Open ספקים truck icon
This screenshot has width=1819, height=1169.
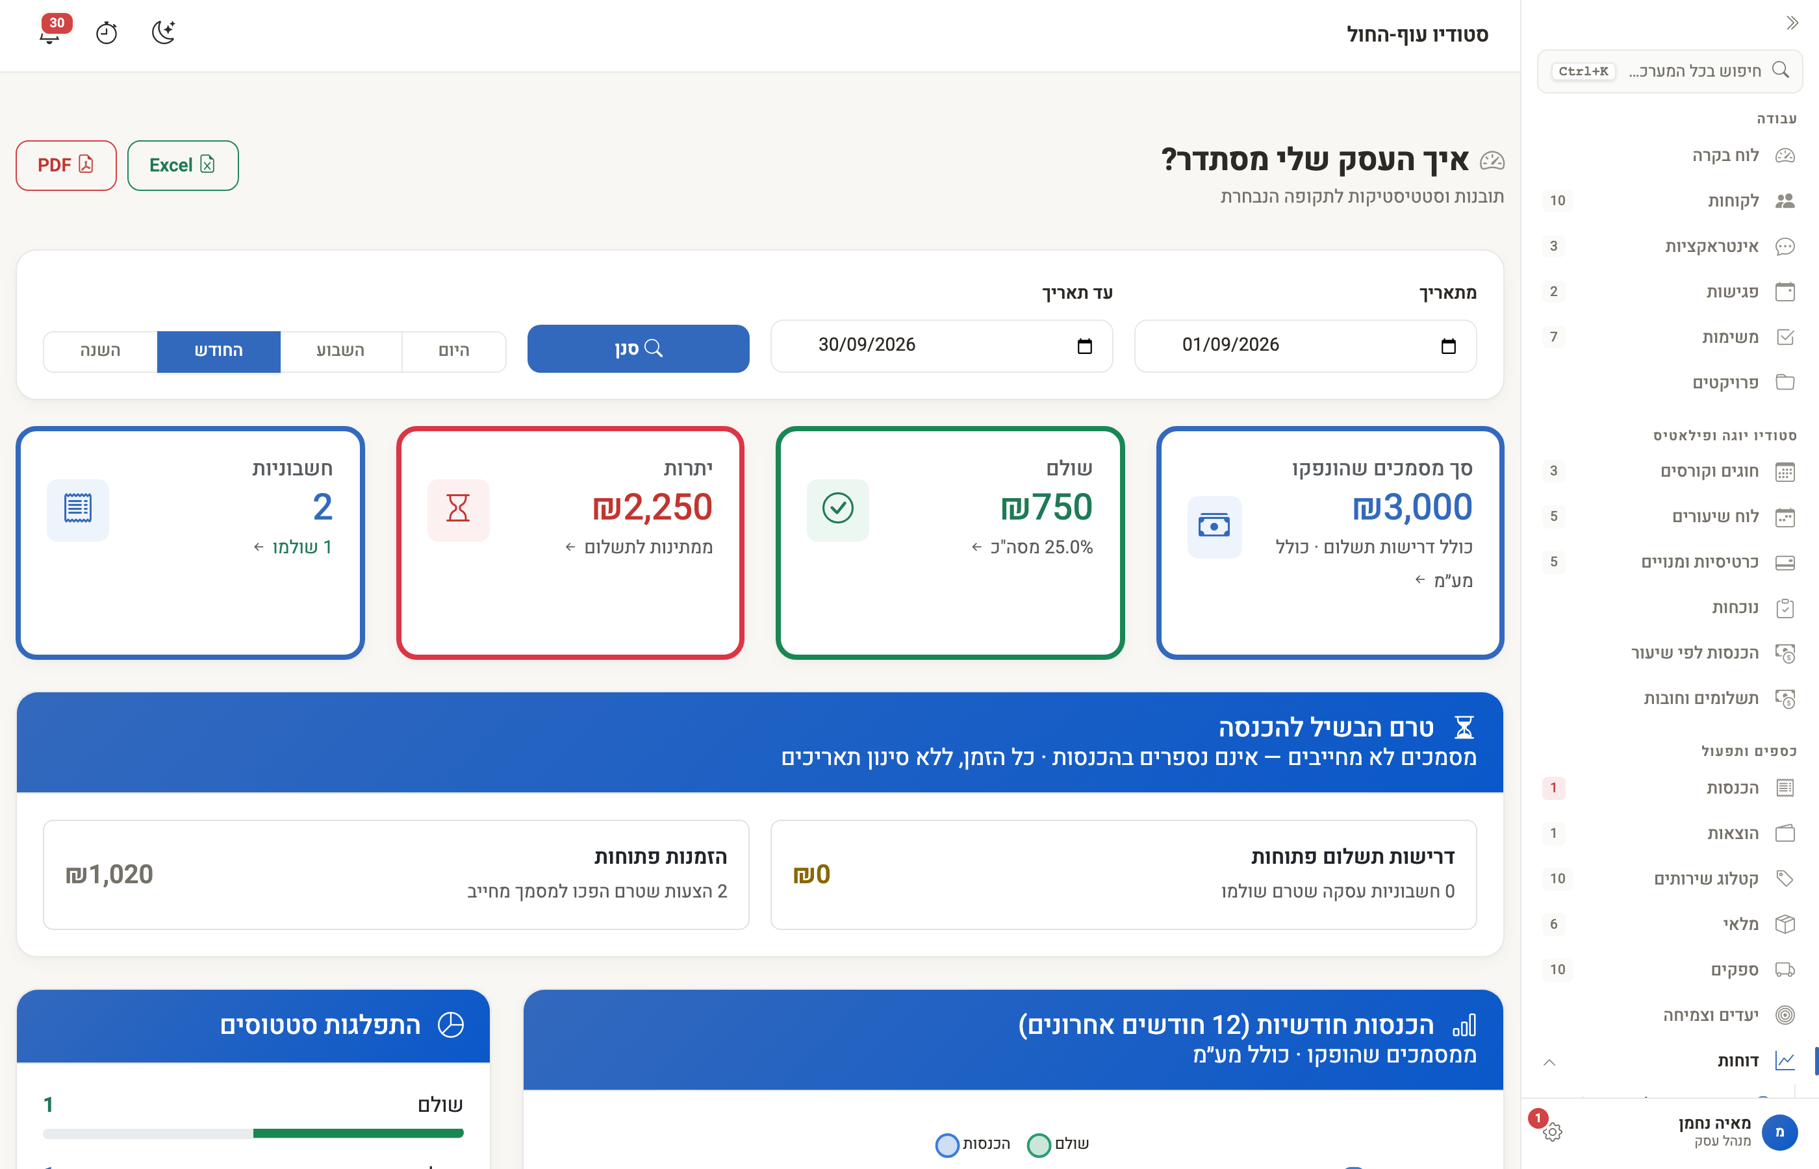[x=1785, y=970]
